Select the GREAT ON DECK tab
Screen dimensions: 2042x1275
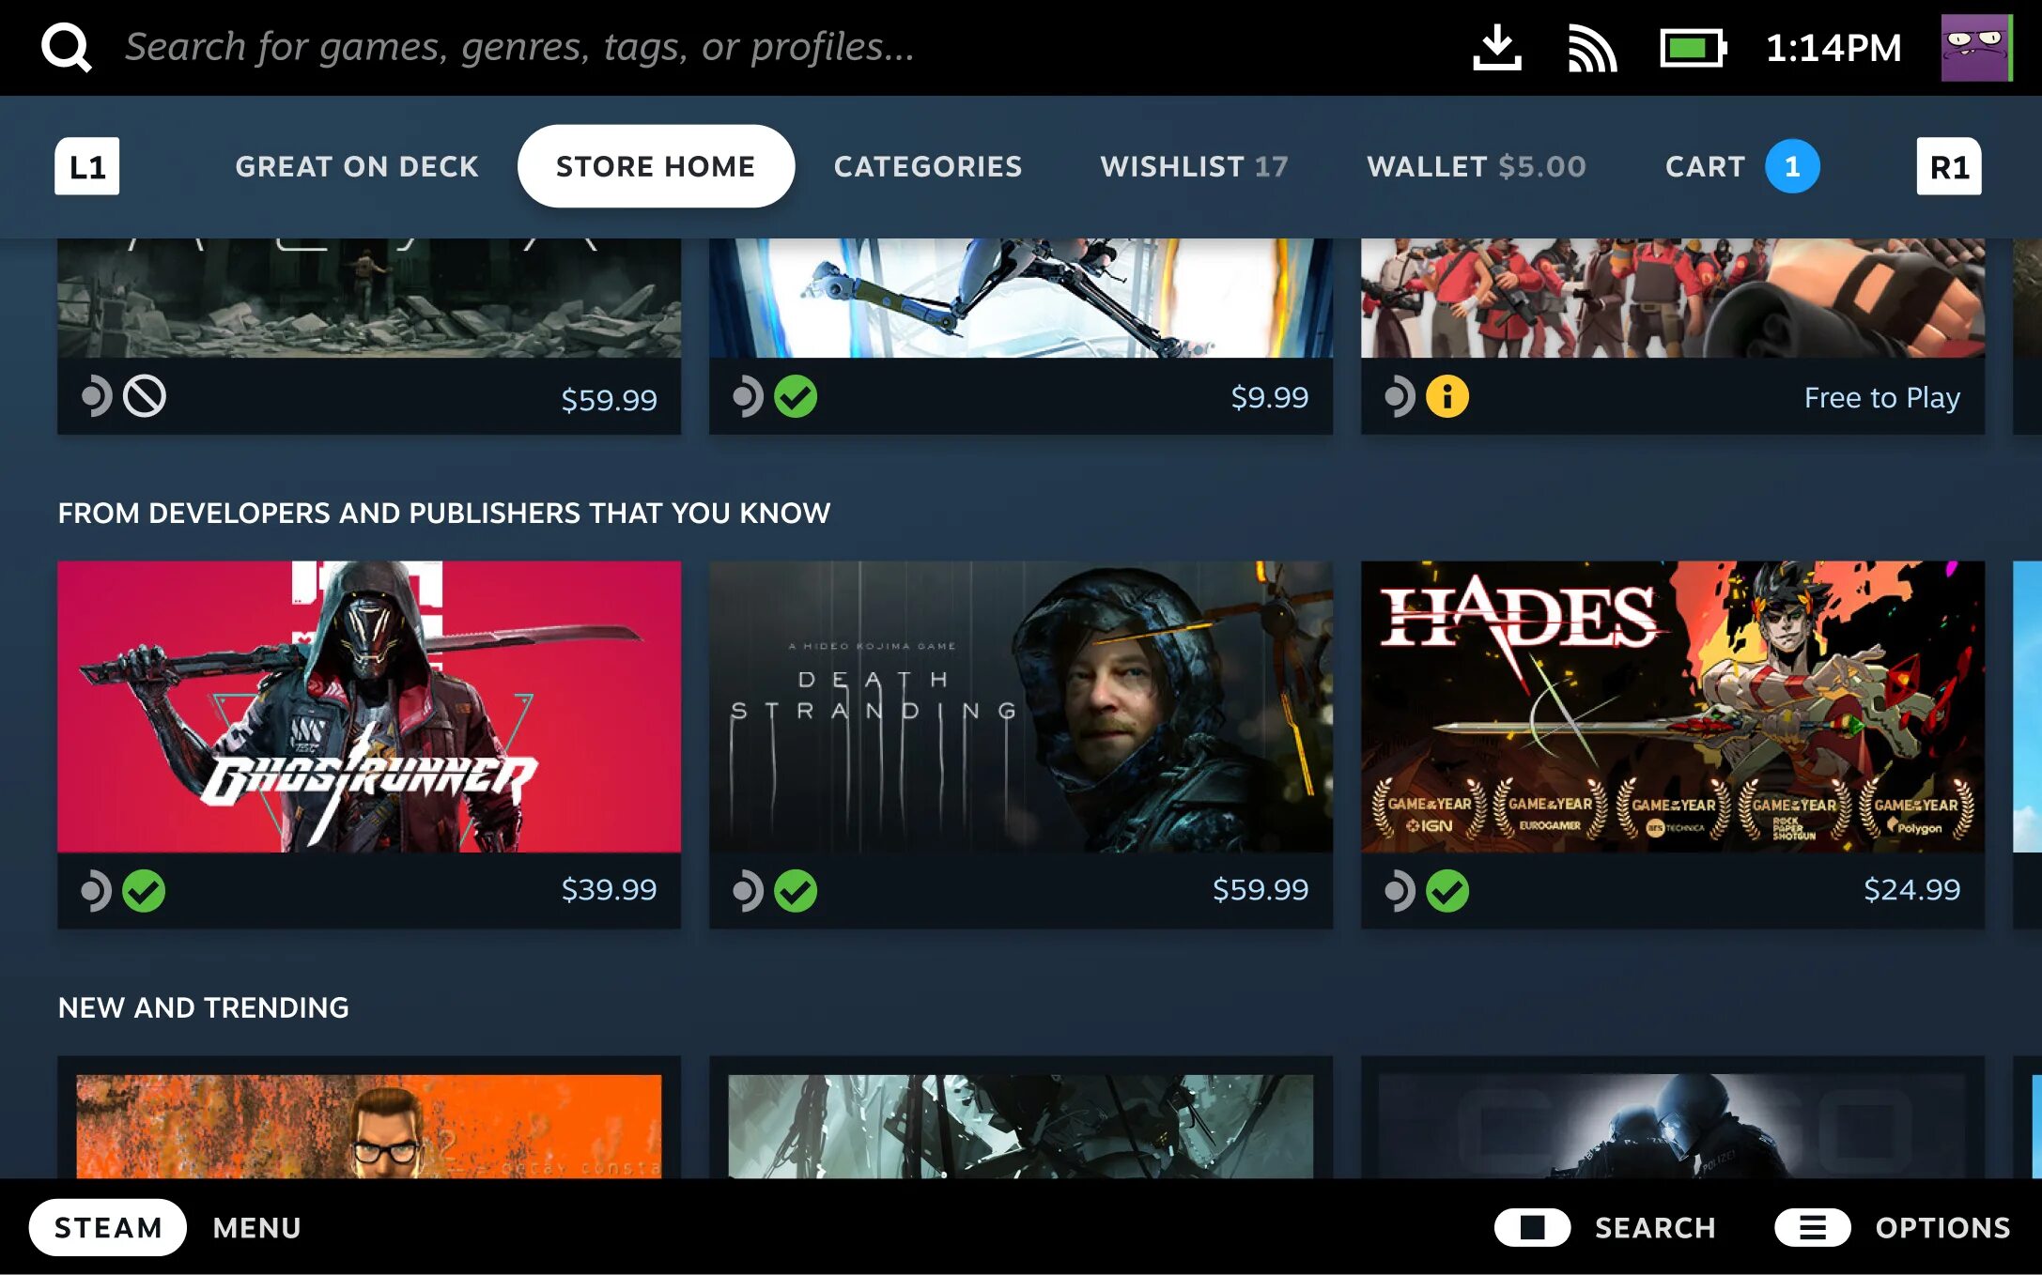click(357, 166)
